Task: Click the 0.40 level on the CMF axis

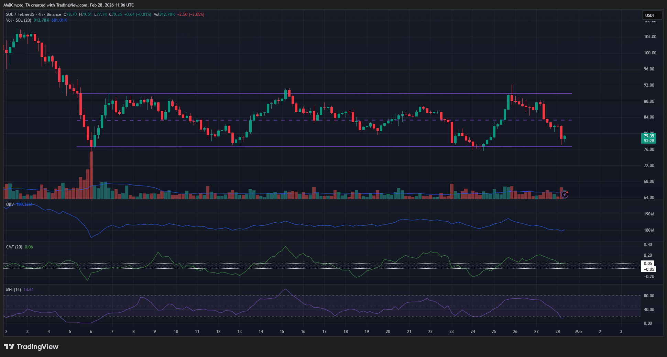Action: pyautogui.click(x=648, y=245)
